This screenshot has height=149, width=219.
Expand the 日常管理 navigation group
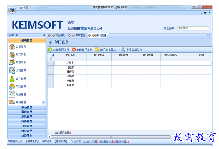pyautogui.click(x=27, y=126)
